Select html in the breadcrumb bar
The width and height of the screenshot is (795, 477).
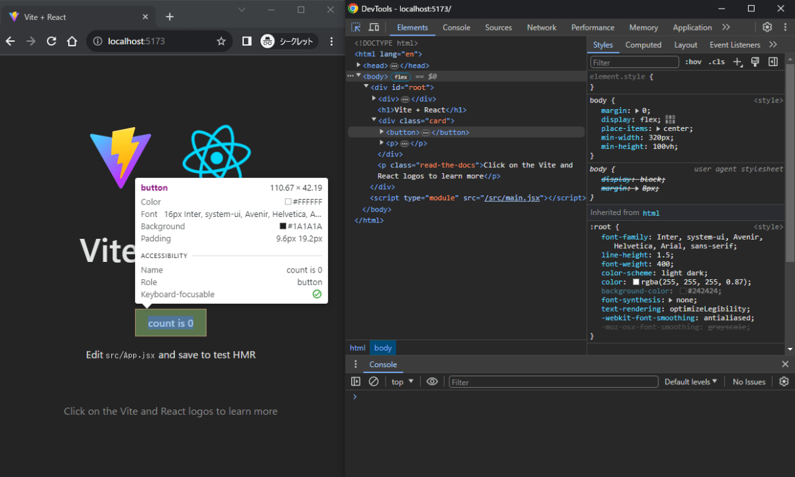pyautogui.click(x=358, y=347)
